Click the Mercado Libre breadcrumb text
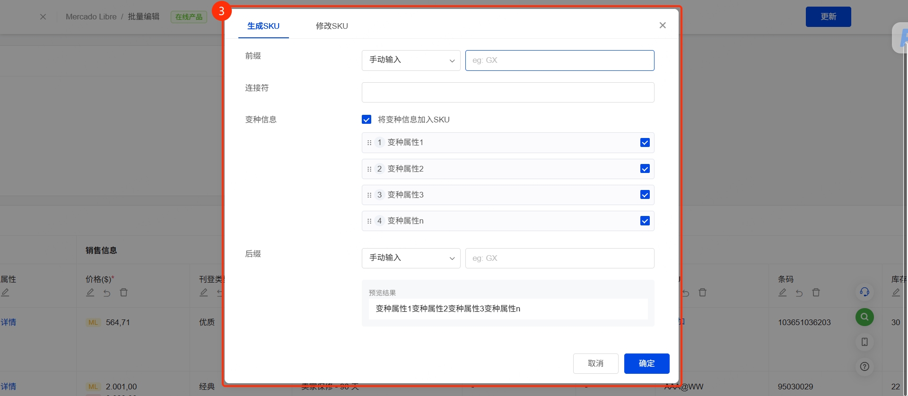This screenshot has width=908, height=396. pyautogui.click(x=91, y=17)
